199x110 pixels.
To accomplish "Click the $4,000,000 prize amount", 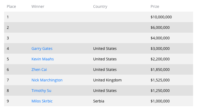I will tap(160, 38).
